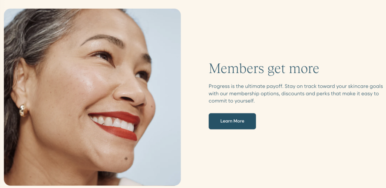Click the "Members get more" heading

tap(264, 68)
